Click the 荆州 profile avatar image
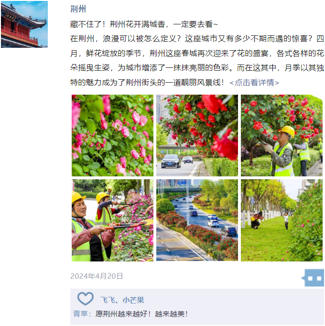The image size is (325, 326). [24, 24]
